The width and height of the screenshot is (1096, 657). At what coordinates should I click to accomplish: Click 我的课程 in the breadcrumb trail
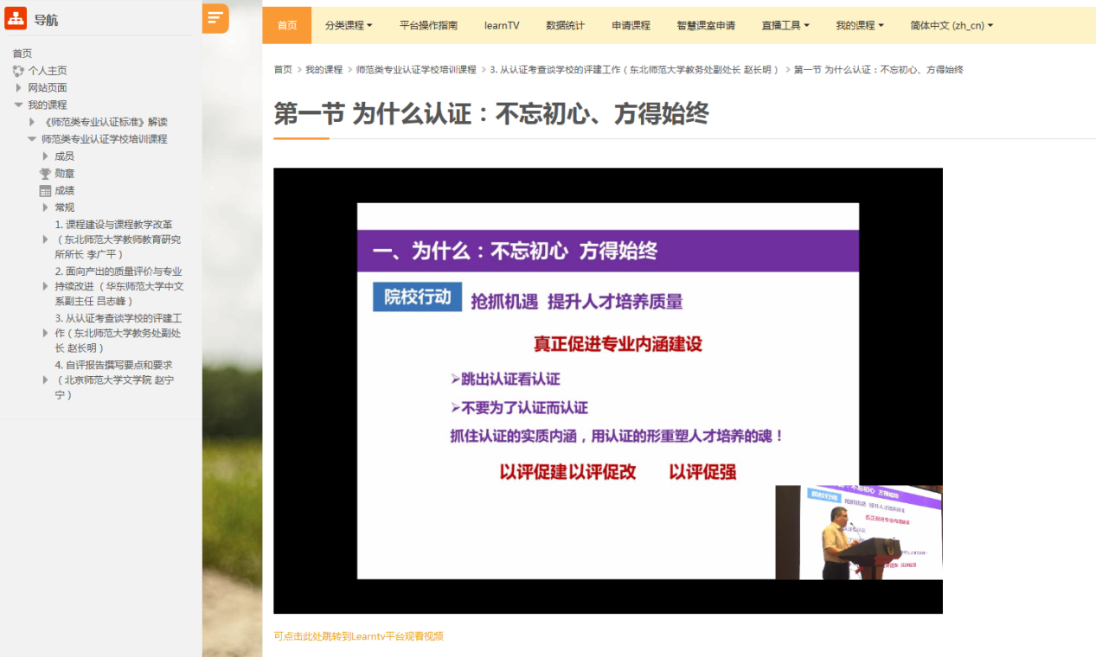pos(324,69)
